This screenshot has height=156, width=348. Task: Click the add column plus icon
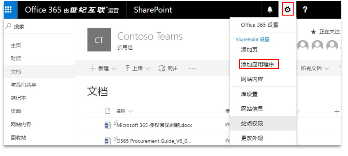337,111
